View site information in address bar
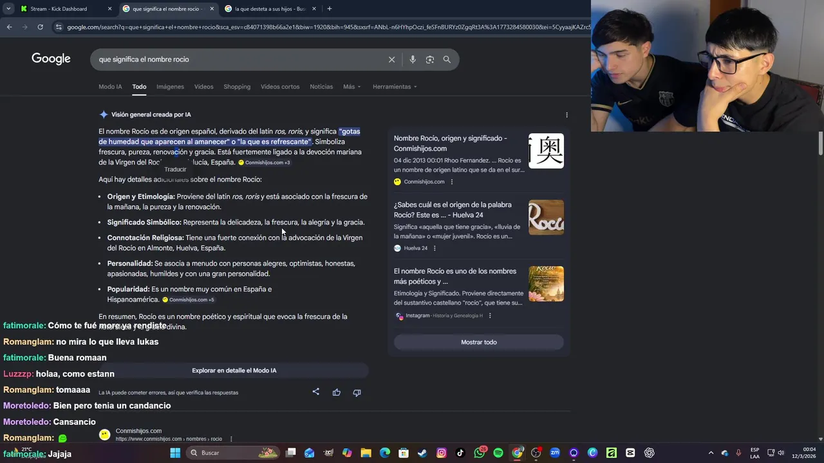The width and height of the screenshot is (824, 463). (59, 27)
